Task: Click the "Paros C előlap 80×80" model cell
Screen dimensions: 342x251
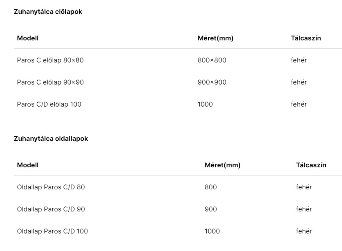Action: pyautogui.click(x=50, y=60)
